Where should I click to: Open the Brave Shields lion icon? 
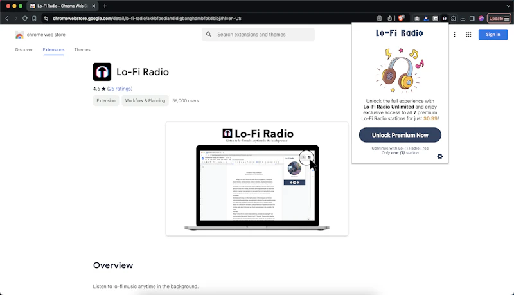(x=402, y=18)
